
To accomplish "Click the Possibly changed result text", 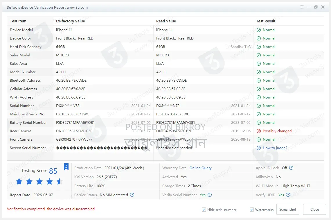I will click(x=277, y=131).
